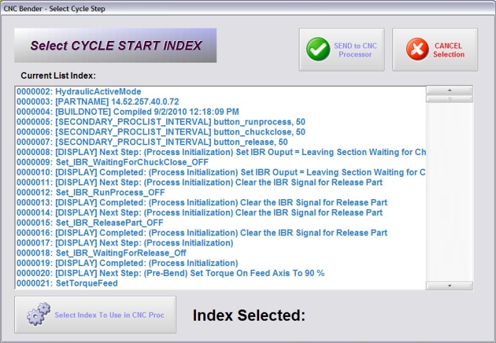This screenshot has width=496, height=343.
Task: Click the scrollbar thumb in the list
Action: (449, 99)
